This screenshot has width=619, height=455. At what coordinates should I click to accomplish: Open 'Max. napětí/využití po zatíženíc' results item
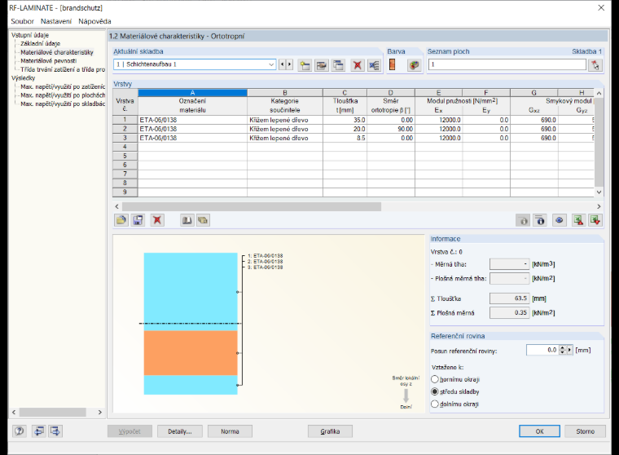pyautogui.click(x=63, y=86)
